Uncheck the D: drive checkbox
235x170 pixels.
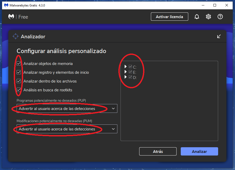130,77
